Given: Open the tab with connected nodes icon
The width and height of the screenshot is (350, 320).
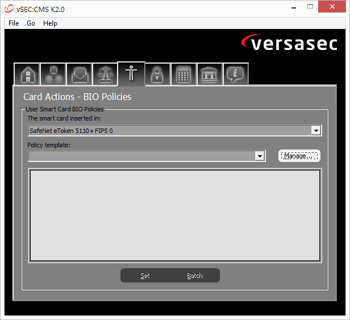Looking at the screenshot, I should (x=53, y=74).
